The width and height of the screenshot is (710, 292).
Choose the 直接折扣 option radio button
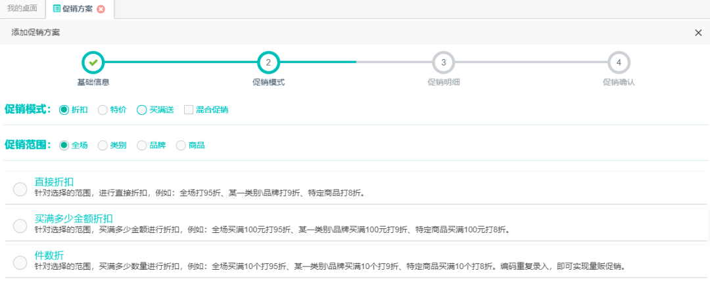point(20,189)
